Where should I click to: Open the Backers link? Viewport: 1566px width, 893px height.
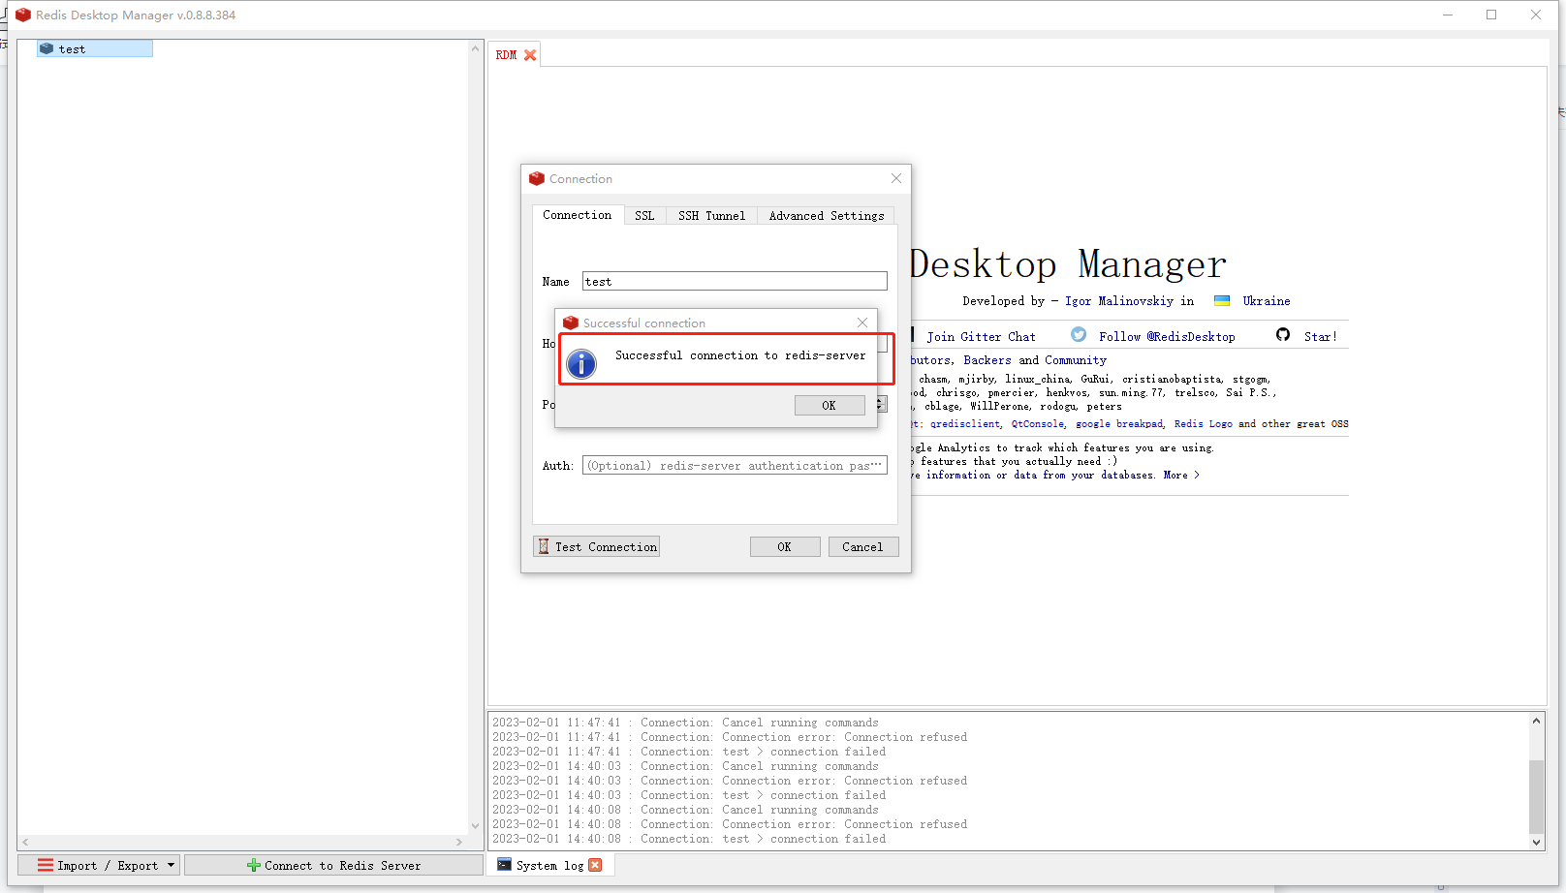[987, 360]
